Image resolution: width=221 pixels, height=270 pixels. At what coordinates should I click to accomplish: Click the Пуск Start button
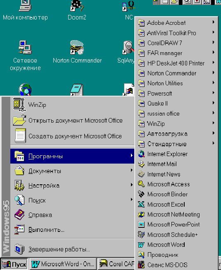coord(14,264)
